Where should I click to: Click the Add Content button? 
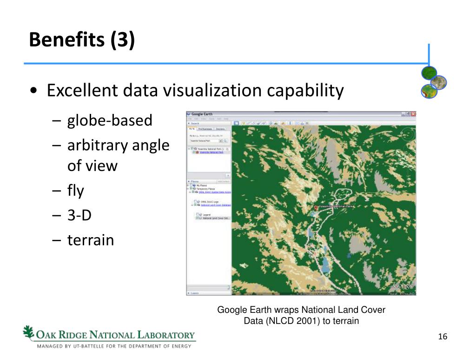224,181
